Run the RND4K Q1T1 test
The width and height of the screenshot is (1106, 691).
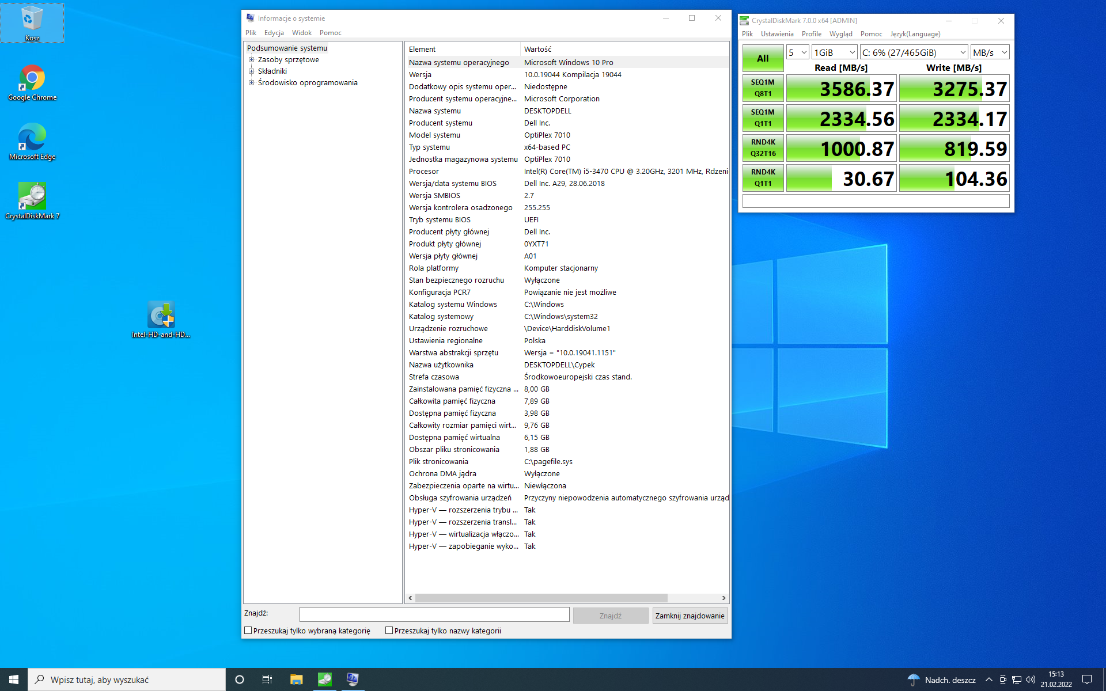click(x=763, y=178)
